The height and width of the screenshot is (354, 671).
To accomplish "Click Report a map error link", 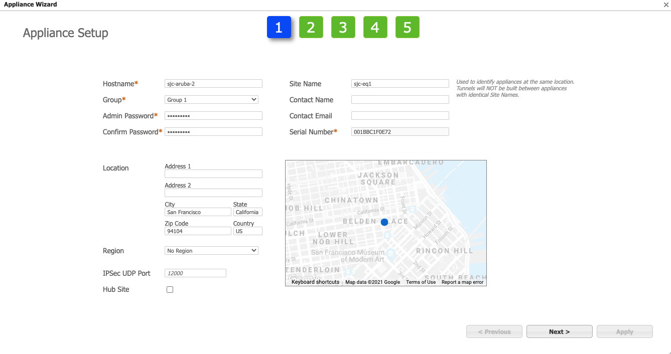I will 462,282.
